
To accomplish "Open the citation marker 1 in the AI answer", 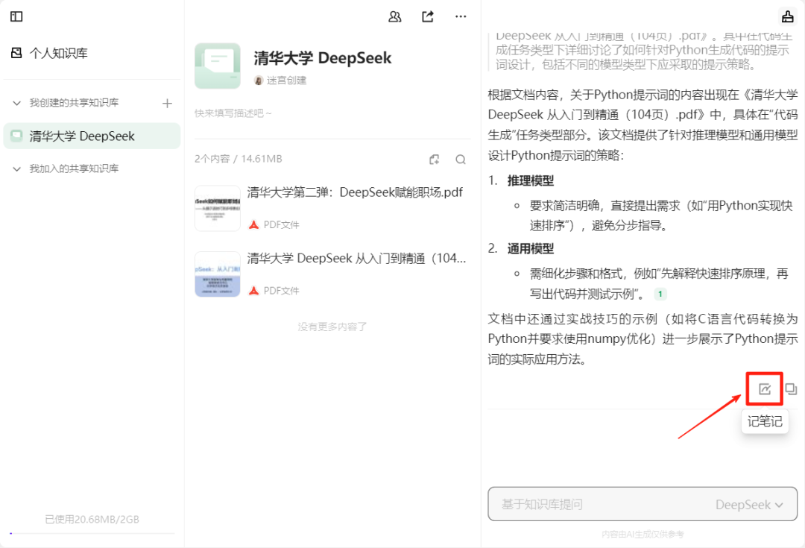I will [x=660, y=294].
